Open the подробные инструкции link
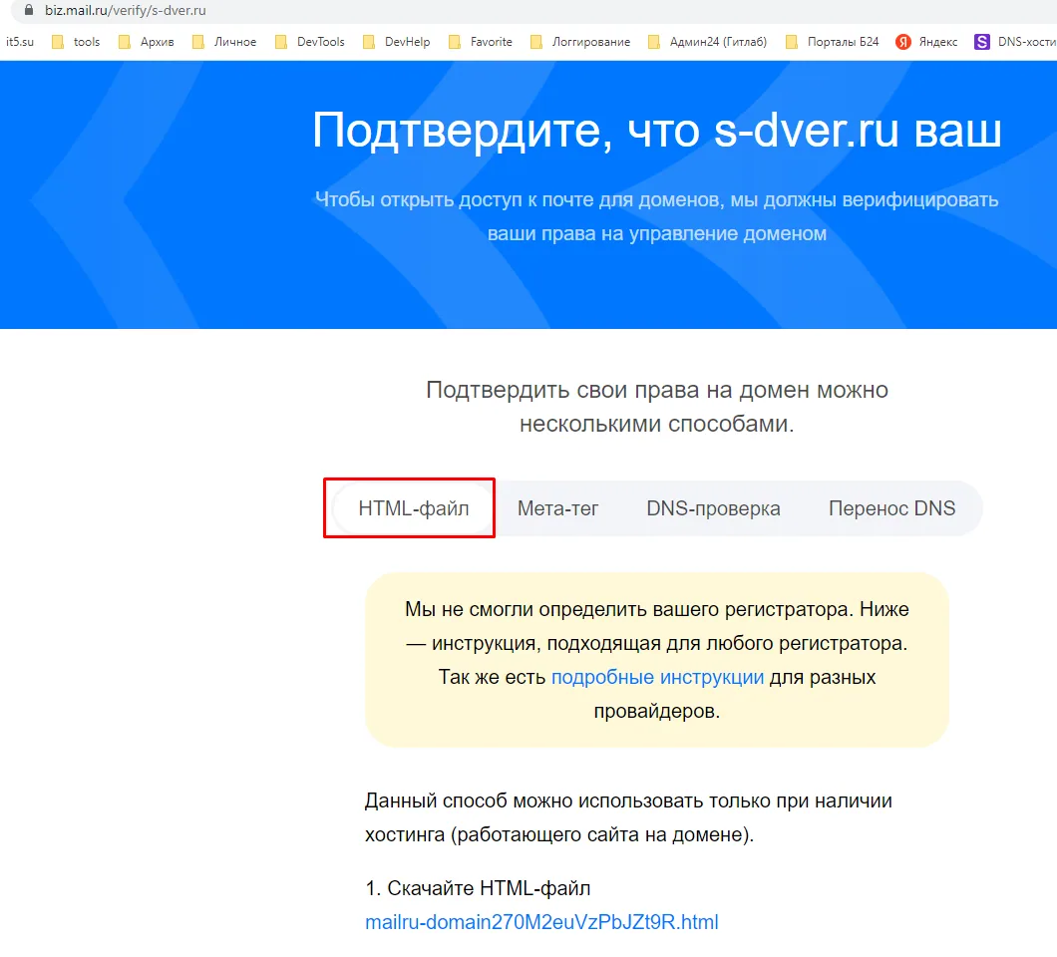Image resolution: width=1057 pixels, height=957 pixels. pyautogui.click(x=657, y=677)
